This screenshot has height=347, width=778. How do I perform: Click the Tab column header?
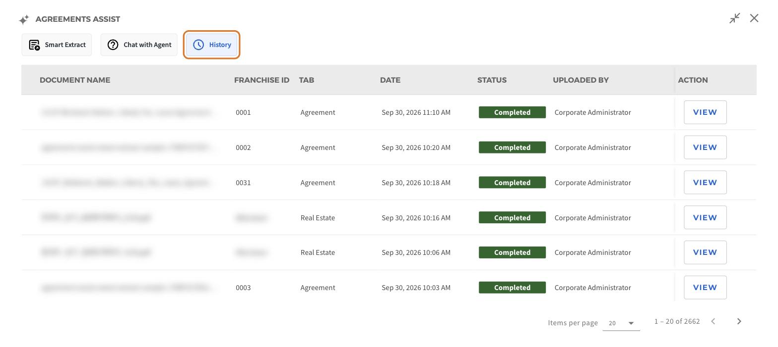(307, 80)
